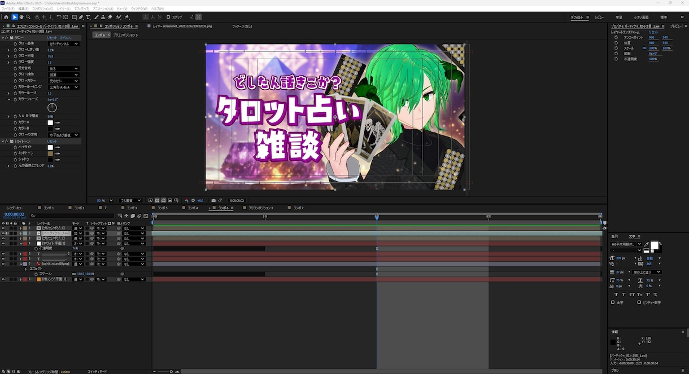Click the eyedropper icon in Character panel
The width and height of the screenshot is (689, 374).
coord(646,244)
